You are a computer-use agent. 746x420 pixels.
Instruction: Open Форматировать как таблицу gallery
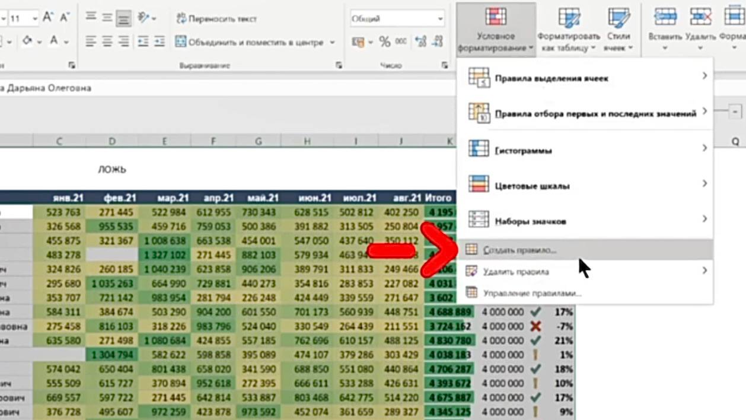(568, 29)
